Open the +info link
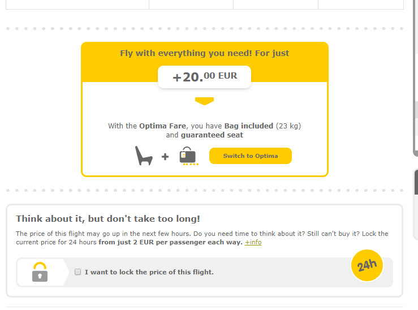The height and width of the screenshot is (310, 418). (253, 242)
